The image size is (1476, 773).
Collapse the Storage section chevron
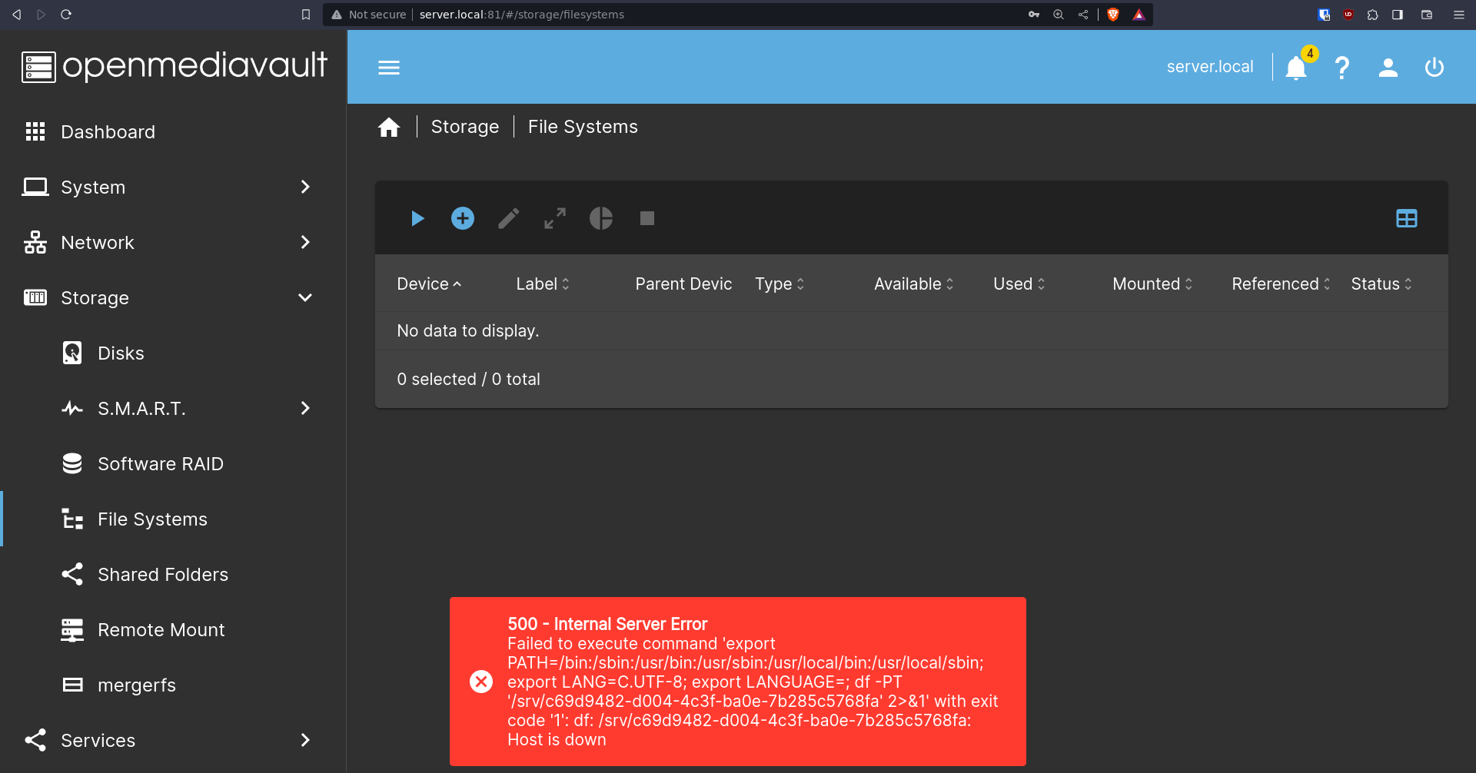pyautogui.click(x=305, y=297)
